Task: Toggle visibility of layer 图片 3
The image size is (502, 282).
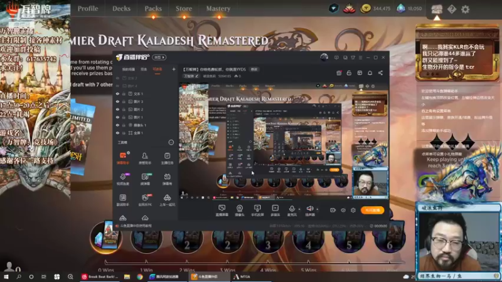Action: tap(117, 102)
